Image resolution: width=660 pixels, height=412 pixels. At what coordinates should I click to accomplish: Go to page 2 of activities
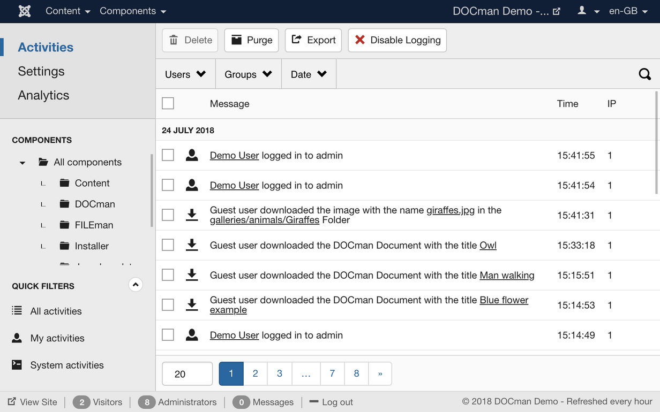tap(256, 373)
